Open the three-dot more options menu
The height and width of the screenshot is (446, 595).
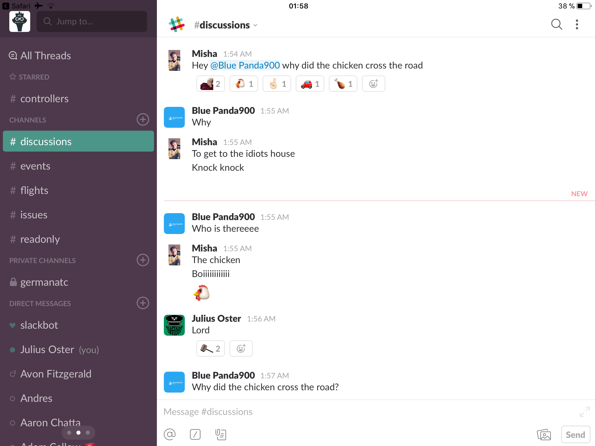(x=577, y=25)
